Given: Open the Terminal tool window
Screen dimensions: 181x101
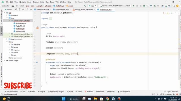Looking at the screenshot, I should click(100, 92).
